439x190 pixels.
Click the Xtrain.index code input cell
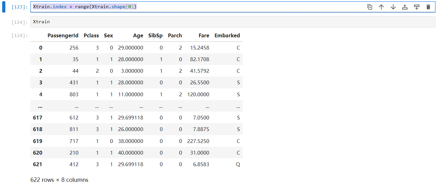click(233, 7)
